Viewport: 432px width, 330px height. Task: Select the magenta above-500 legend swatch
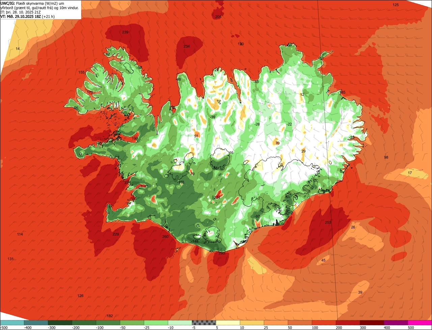420,323
